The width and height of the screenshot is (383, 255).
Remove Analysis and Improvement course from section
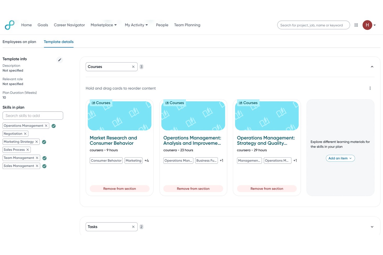coord(193,189)
